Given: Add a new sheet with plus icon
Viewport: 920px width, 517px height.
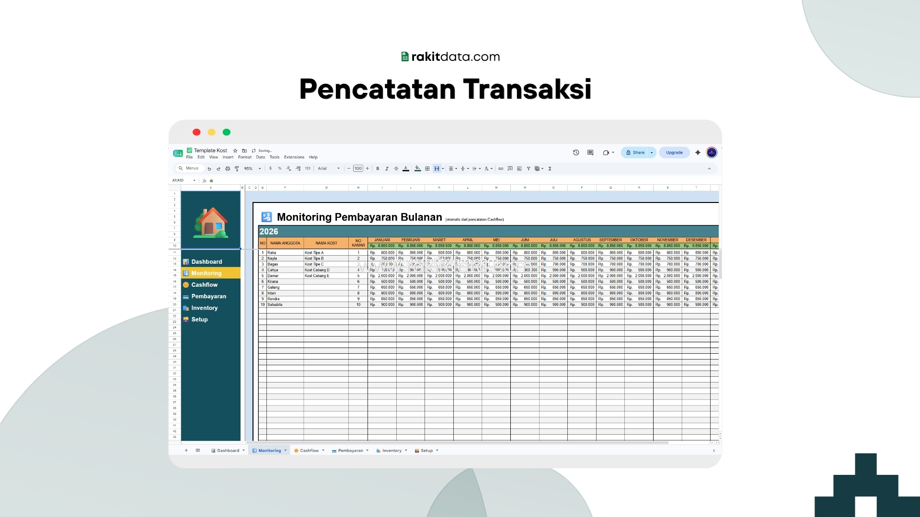Looking at the screenshot, I should click(x=186, y=450).
